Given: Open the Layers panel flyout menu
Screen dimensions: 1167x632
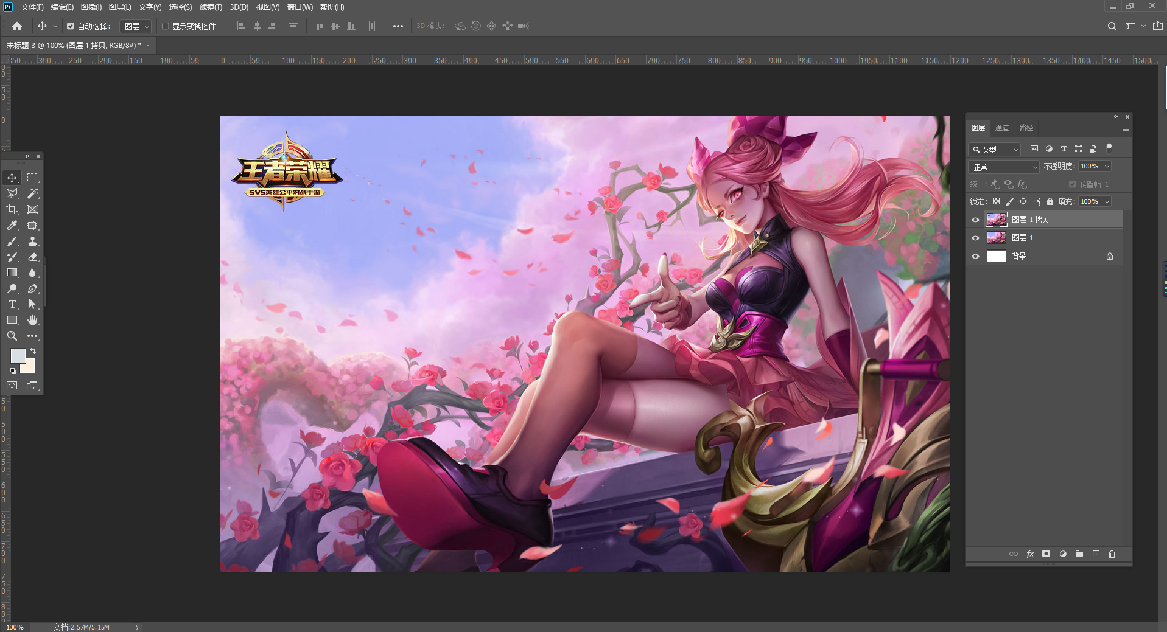Looking at the screenshot, I should [1126, 129].
